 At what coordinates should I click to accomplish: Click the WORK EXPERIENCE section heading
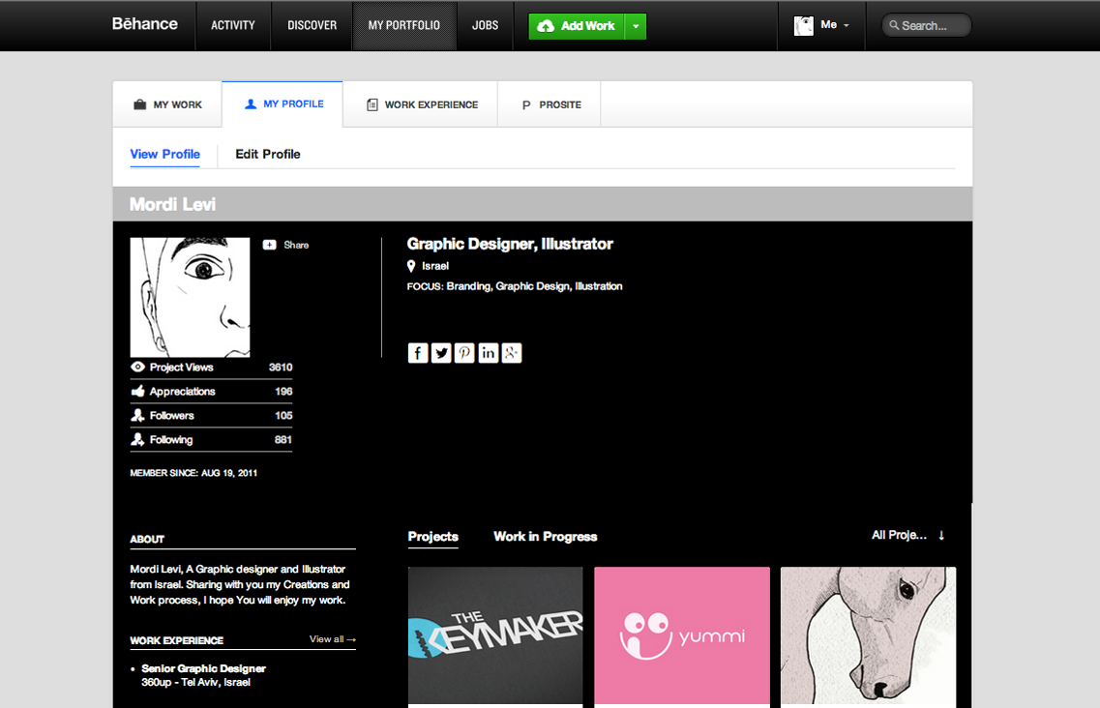pos(177,640)
